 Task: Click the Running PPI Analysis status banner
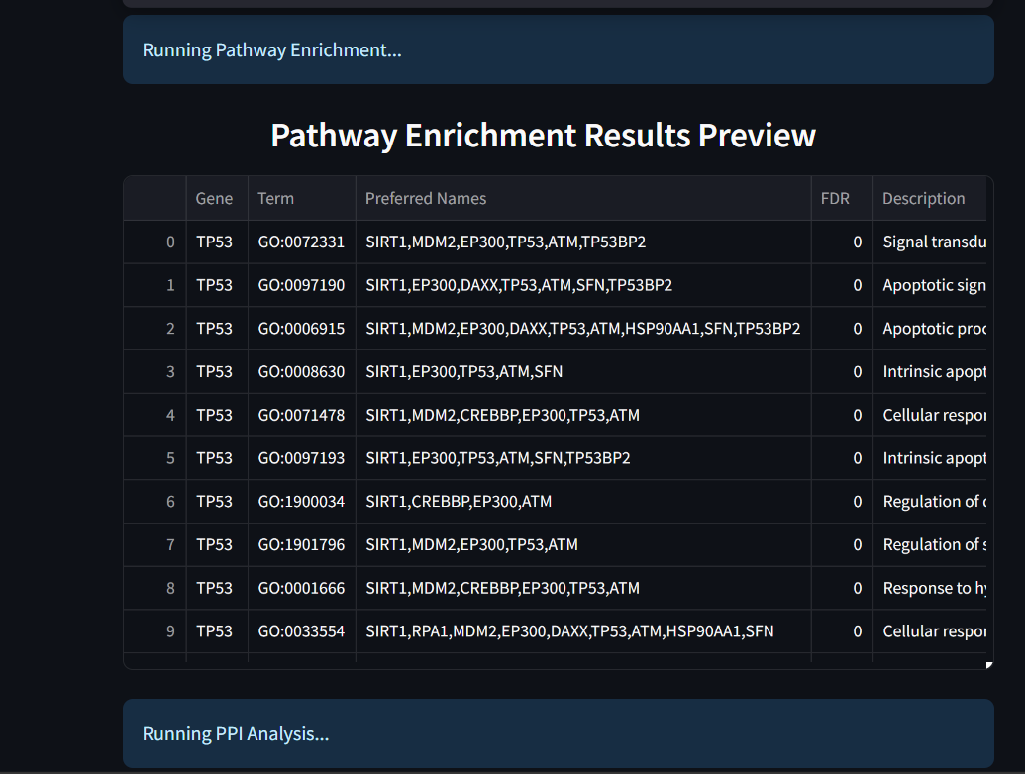(558, 733)
